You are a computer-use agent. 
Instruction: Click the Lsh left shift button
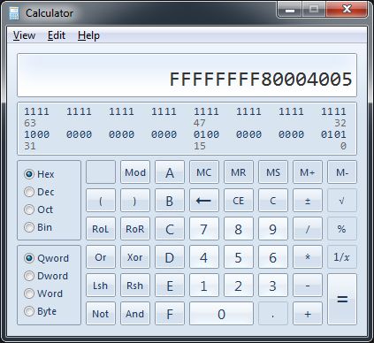101,286
